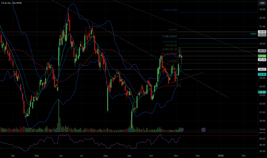Screen dimensions: 267x158
Task: Click the 0.5 (28.55) Fibonacci label
Action: tap(171, 45)
